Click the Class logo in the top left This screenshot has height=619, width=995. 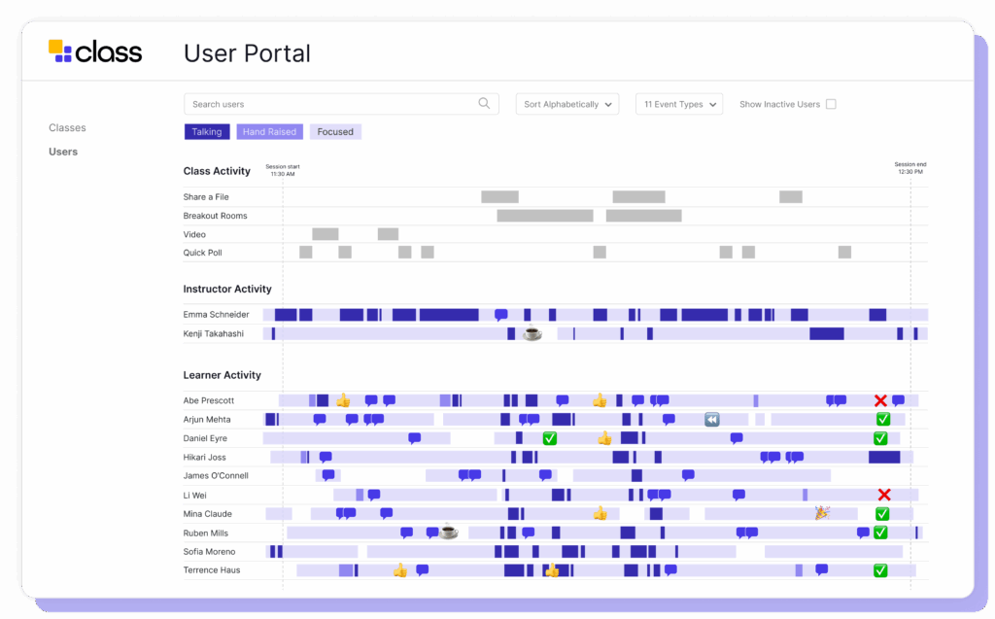[x=94, y=51]
